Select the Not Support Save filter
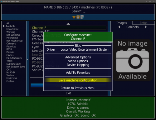Screen dimensions: 156x120 [16, 67]
